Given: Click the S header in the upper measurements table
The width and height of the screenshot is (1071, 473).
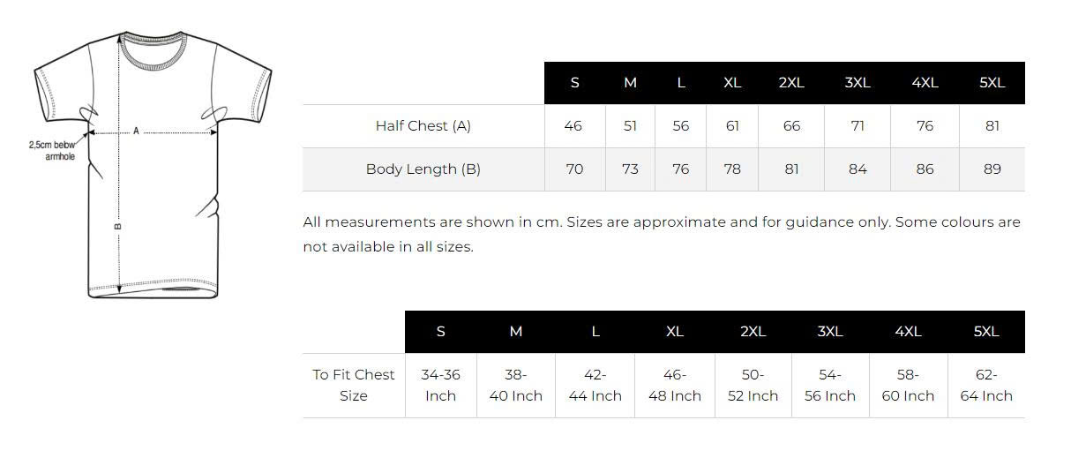Looking at the screenshot, I should tap(574, 83).
